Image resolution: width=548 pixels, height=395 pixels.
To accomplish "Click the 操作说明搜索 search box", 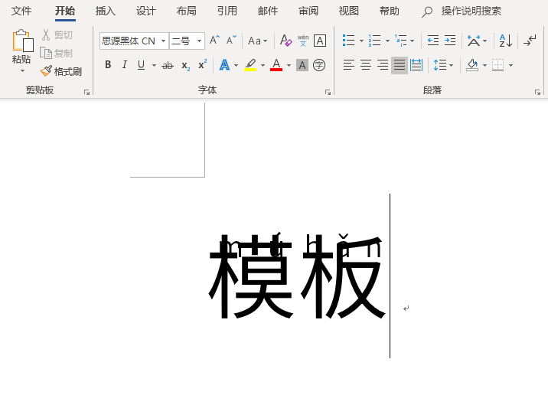I will click(462, 11).
